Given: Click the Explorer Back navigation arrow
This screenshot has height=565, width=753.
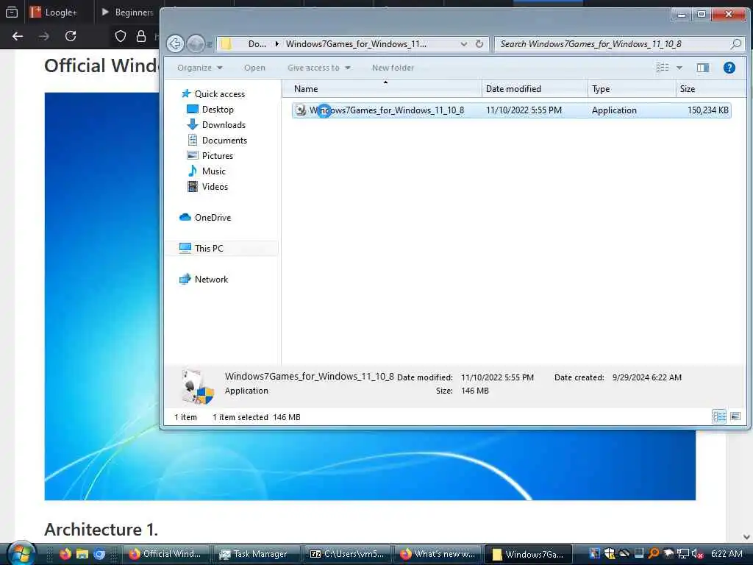Looking at the screenshot, I should coord(175,44).
